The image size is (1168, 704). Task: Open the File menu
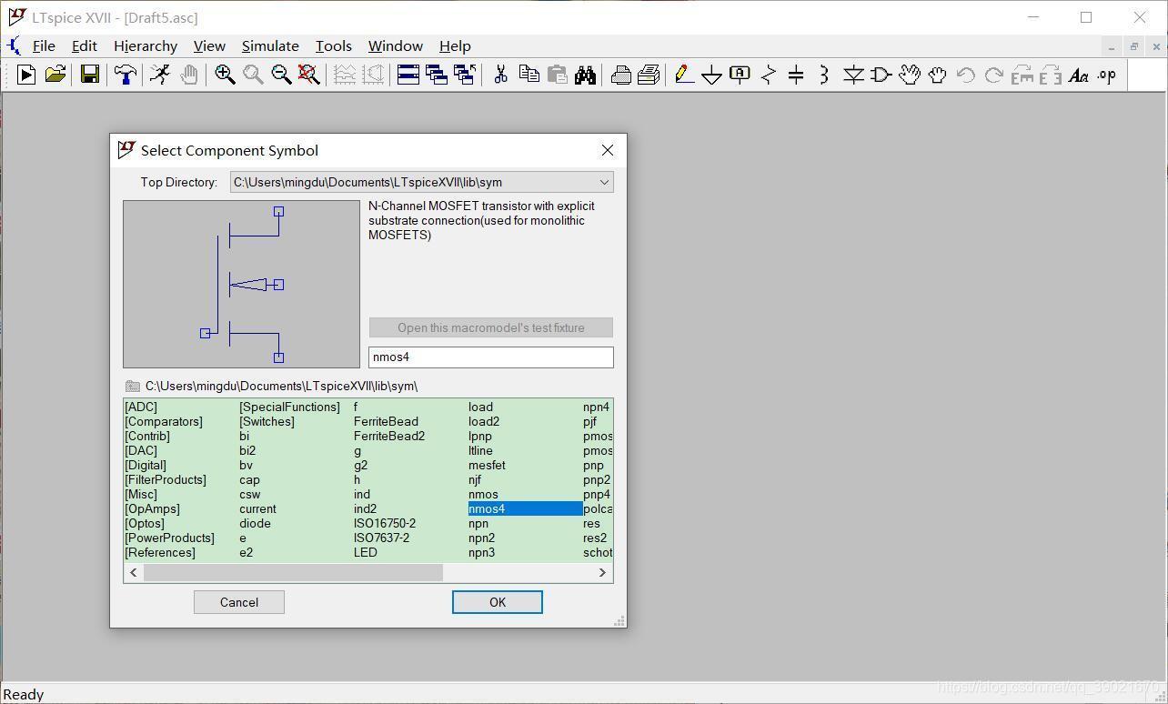pyautogui.click(x=44, y=45)
